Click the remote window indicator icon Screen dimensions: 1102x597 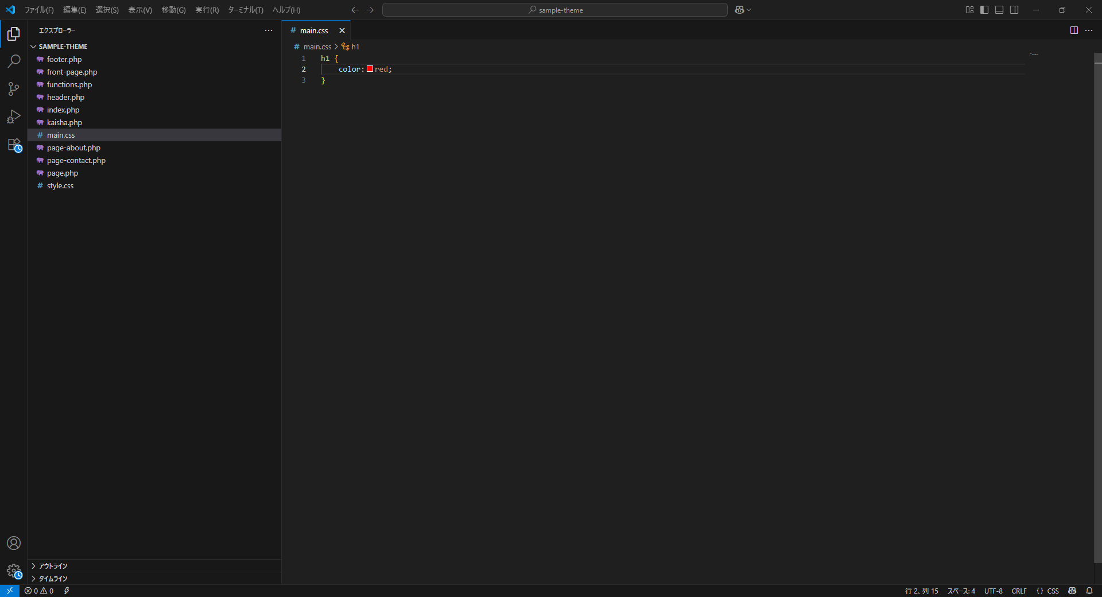point(10,591)
